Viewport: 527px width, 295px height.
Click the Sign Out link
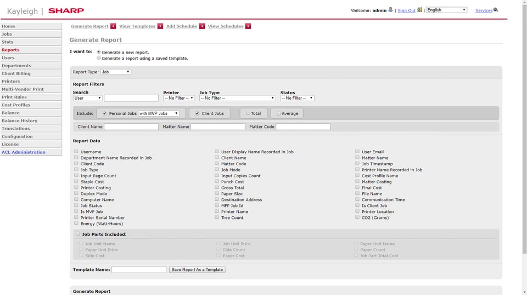tap(406, 10)
